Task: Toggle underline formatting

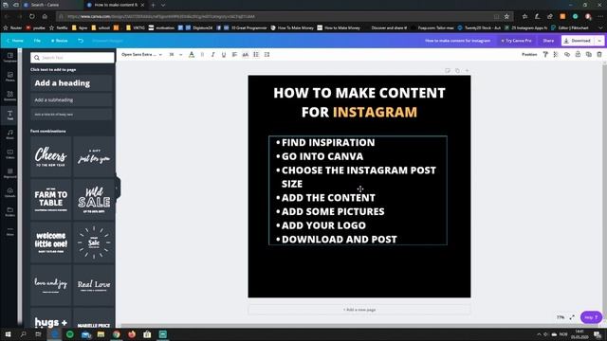Action: coord(224,55)
